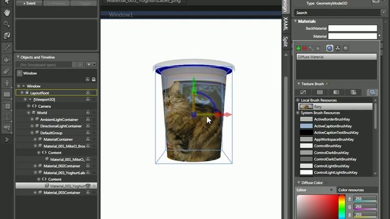This screenshot has height=219, width=390.
Task: Collapse the Objects and Timeline panel
Action: [18, 57]
